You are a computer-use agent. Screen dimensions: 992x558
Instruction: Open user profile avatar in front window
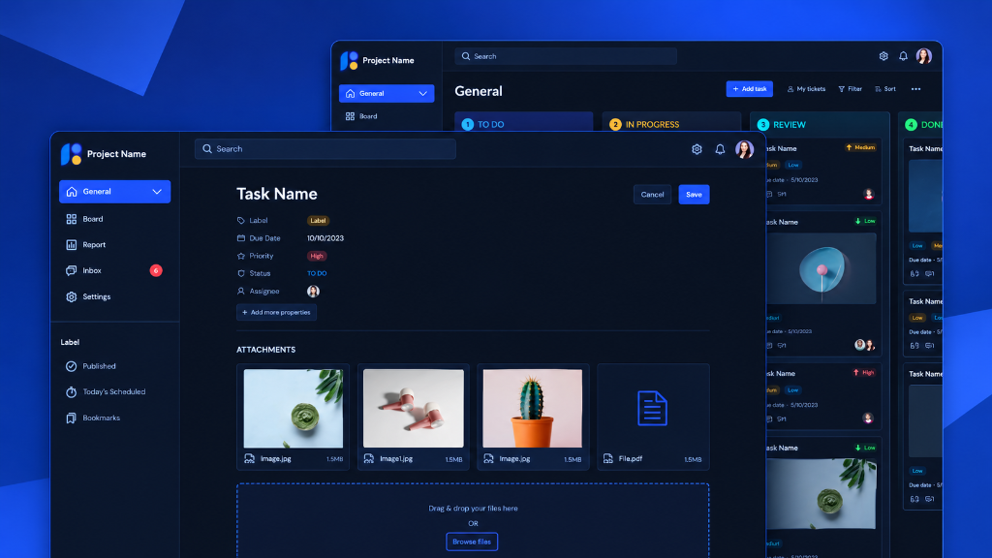(x=745, y=149)
